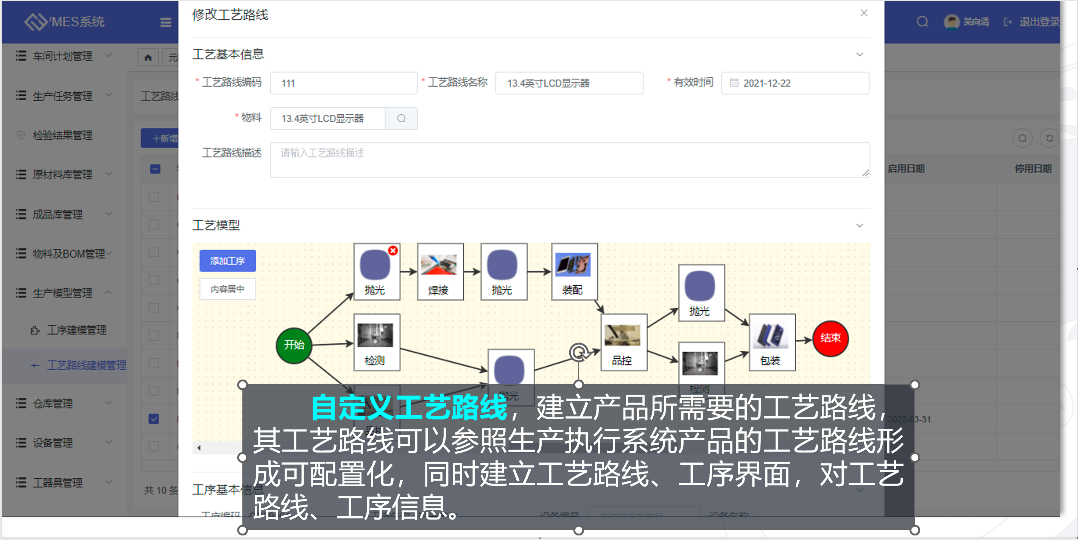Screen dimensions: 1078x540
Task: Click the red 结束 end node
Action: (x=831, y=338)
